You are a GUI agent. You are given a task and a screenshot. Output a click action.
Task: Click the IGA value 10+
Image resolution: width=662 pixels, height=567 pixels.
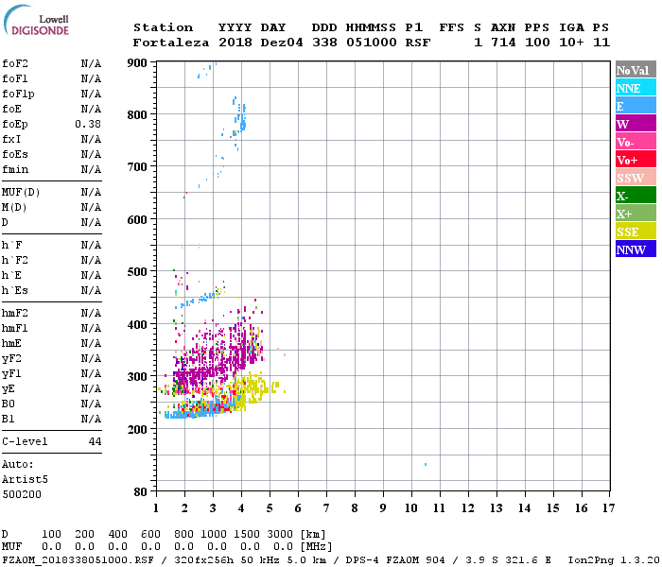[x=571, y=43]
